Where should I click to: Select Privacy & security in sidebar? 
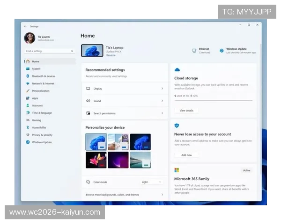42,135
